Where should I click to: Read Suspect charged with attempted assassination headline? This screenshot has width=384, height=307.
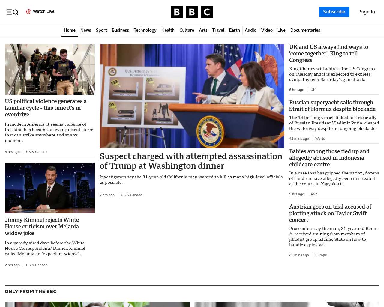click(x=191, y=161)
